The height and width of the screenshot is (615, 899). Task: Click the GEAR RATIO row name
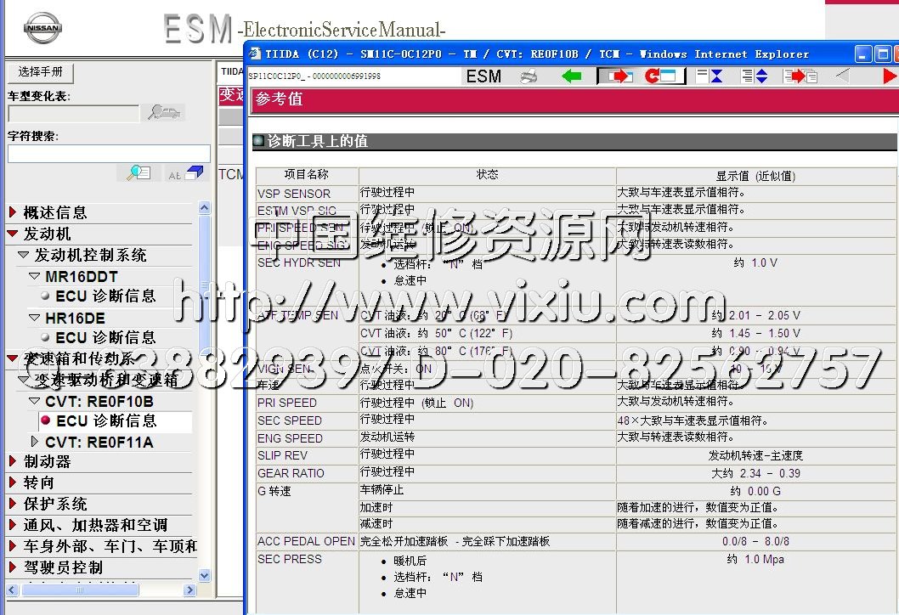coord(291,473)
